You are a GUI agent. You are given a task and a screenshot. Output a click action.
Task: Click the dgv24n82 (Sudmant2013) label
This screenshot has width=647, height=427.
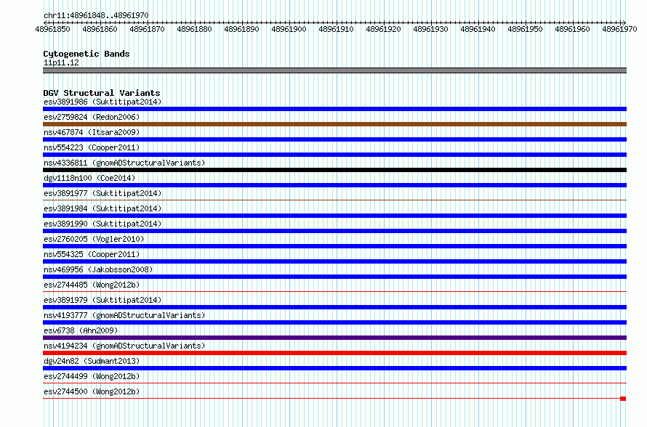point(92,361)
